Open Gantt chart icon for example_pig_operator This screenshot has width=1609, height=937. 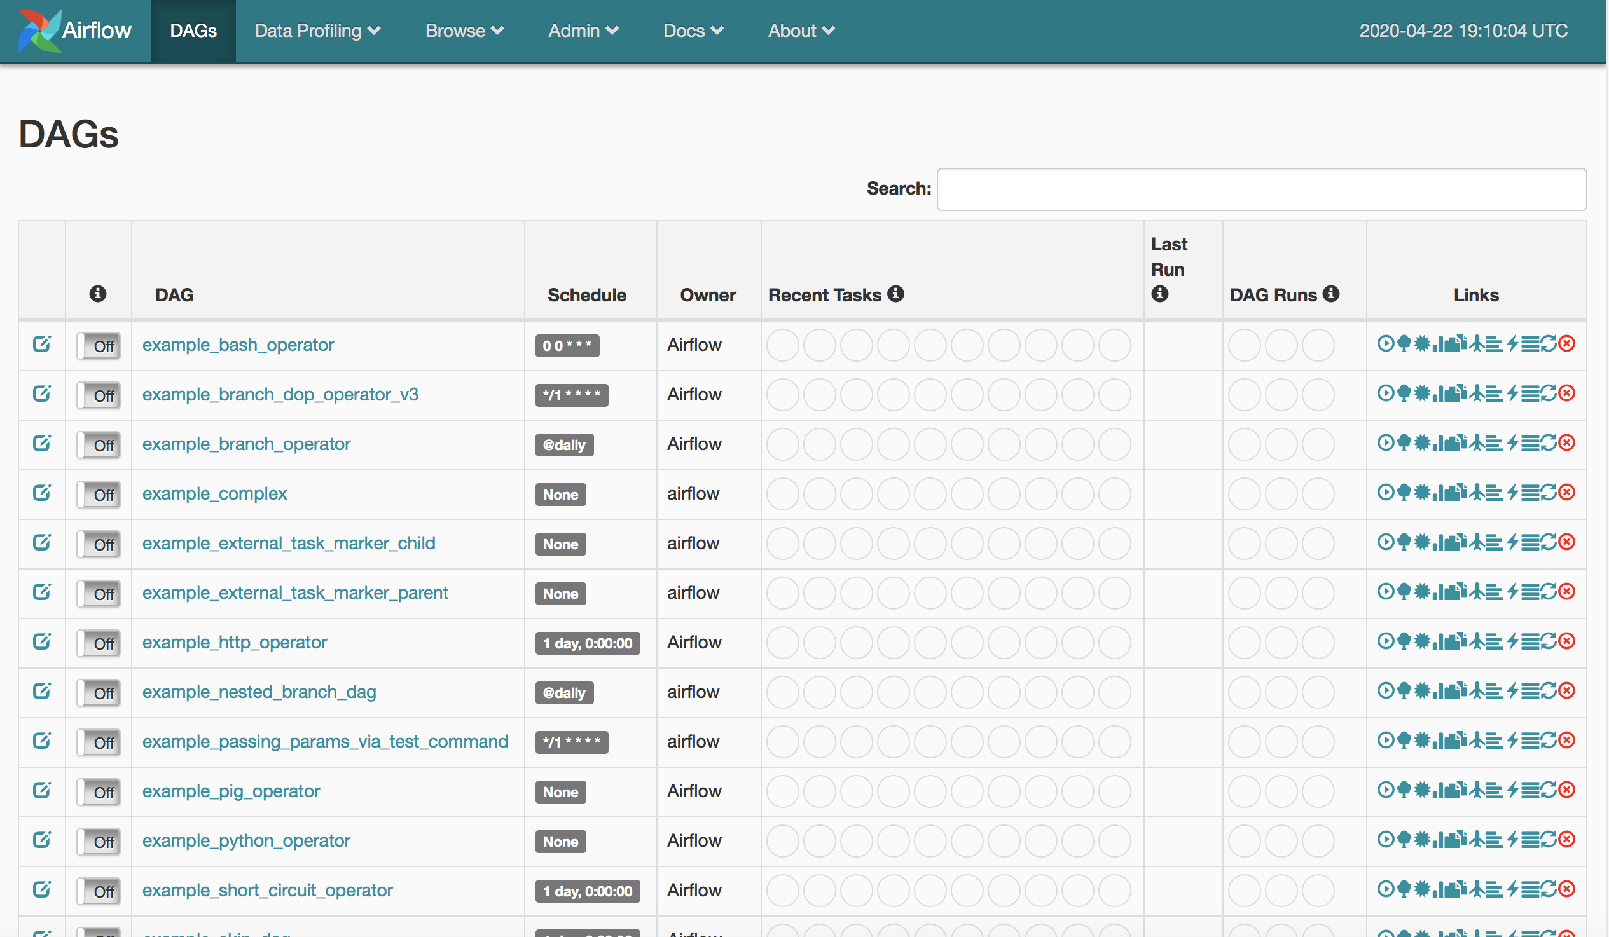(1495, 790)
